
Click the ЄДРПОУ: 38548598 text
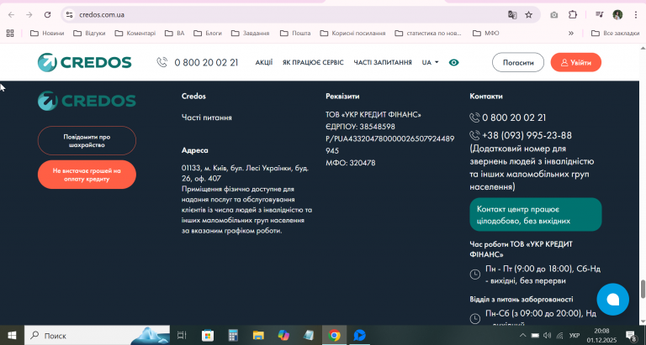coord(360,127)
